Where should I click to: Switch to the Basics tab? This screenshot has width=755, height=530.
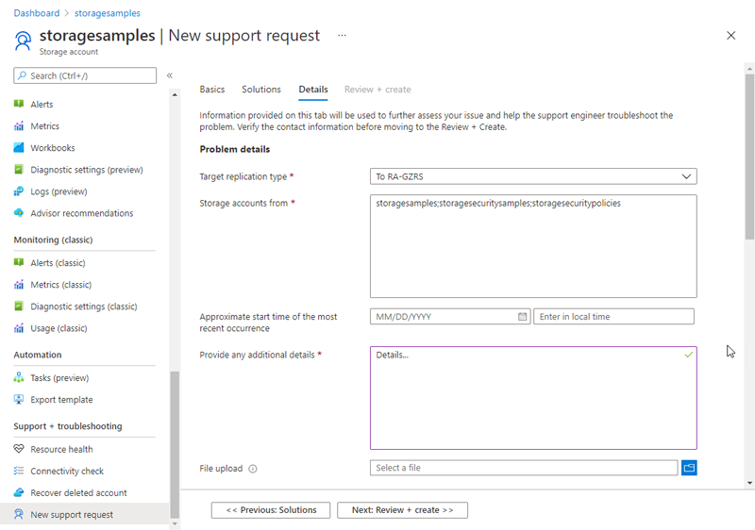[x=212, y=90]
